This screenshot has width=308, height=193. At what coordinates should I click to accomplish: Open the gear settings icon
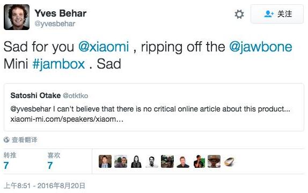click(x=239, y=14)
